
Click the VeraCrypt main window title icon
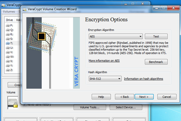(3, 5)
